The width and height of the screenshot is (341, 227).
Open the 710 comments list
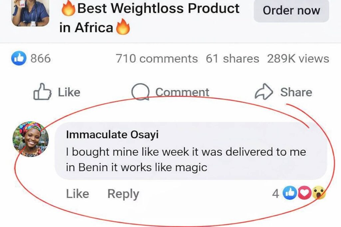(157, 59)
